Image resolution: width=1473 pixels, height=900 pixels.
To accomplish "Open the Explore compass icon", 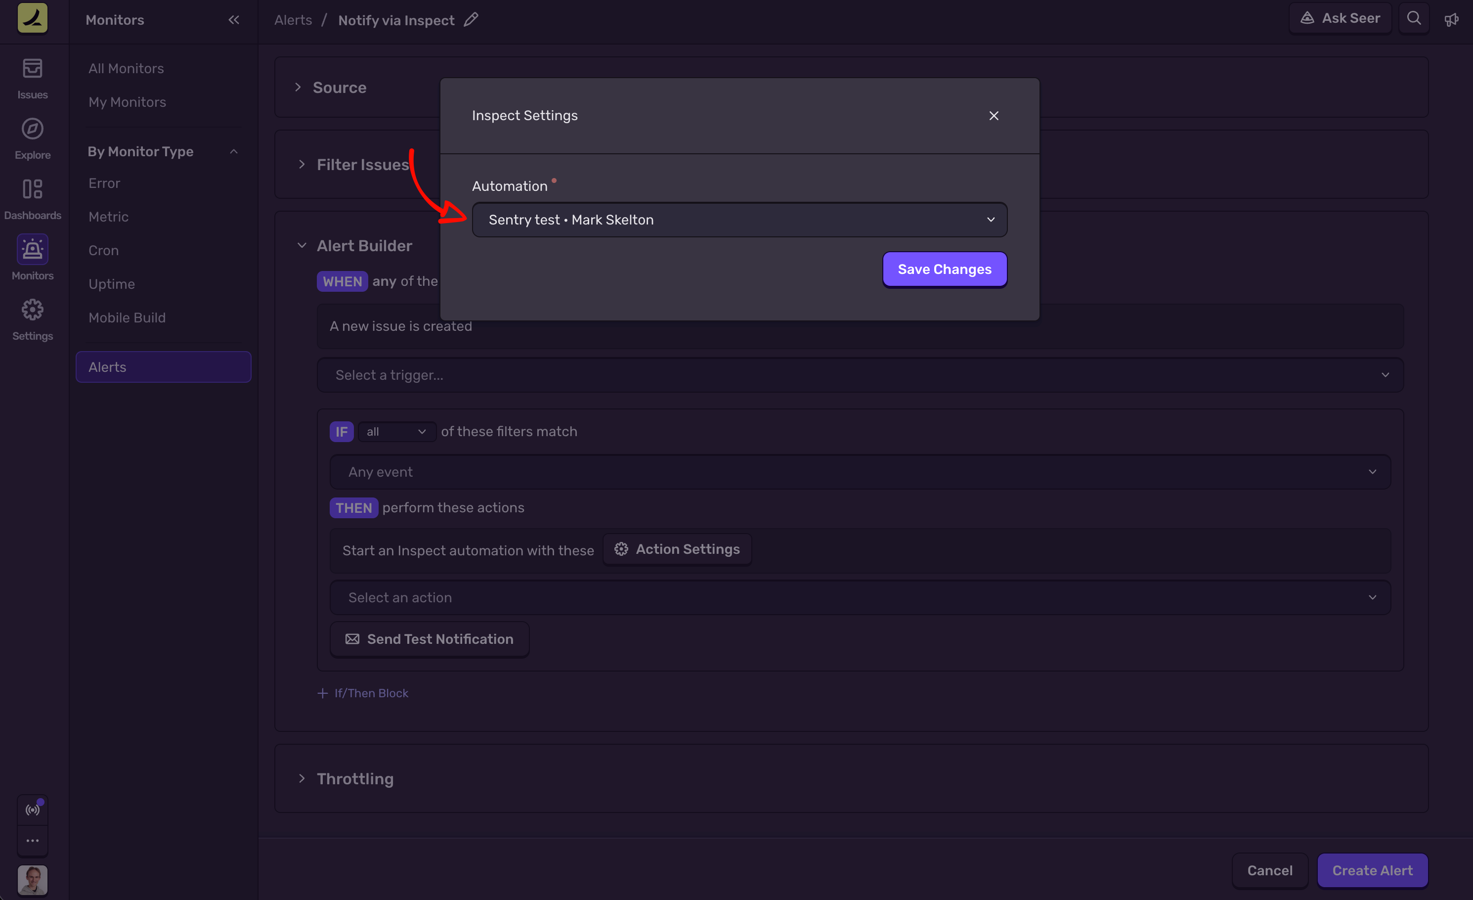I will click(32, 129).
